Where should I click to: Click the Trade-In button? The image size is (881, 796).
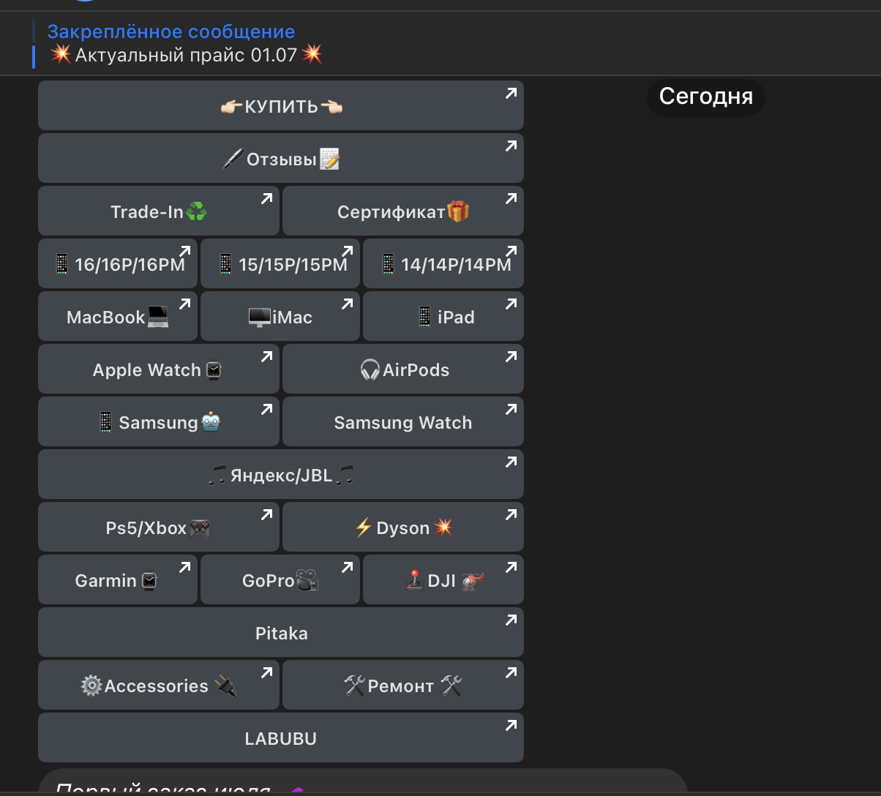[158, 211]
